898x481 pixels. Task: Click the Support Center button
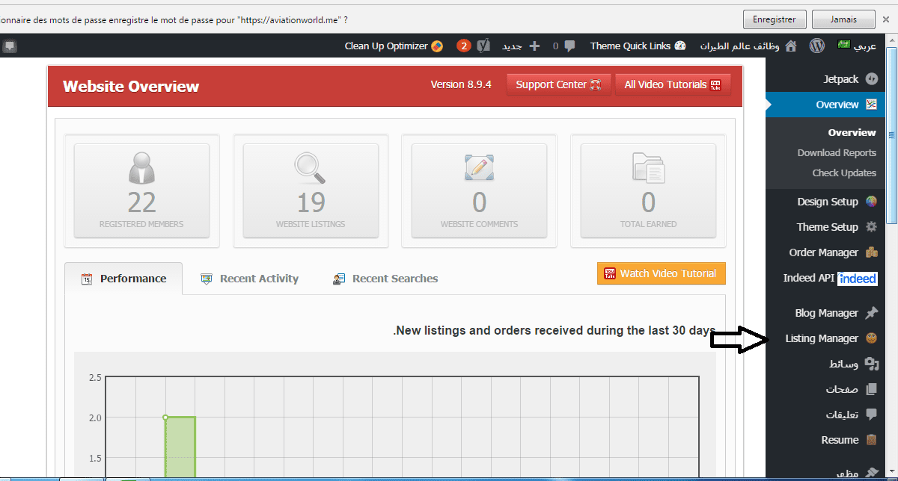(x=558, y=84)
